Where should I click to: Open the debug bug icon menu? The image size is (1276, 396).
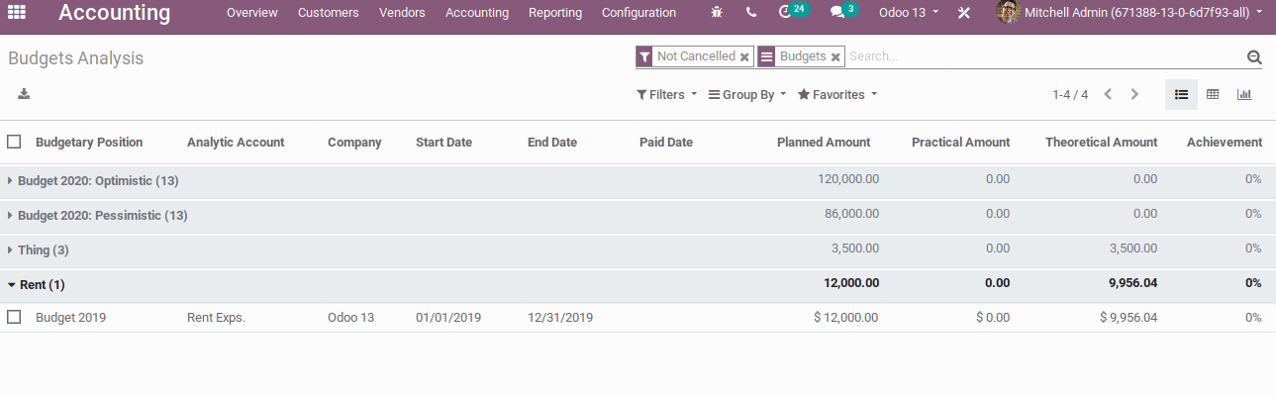click(717, 13)
